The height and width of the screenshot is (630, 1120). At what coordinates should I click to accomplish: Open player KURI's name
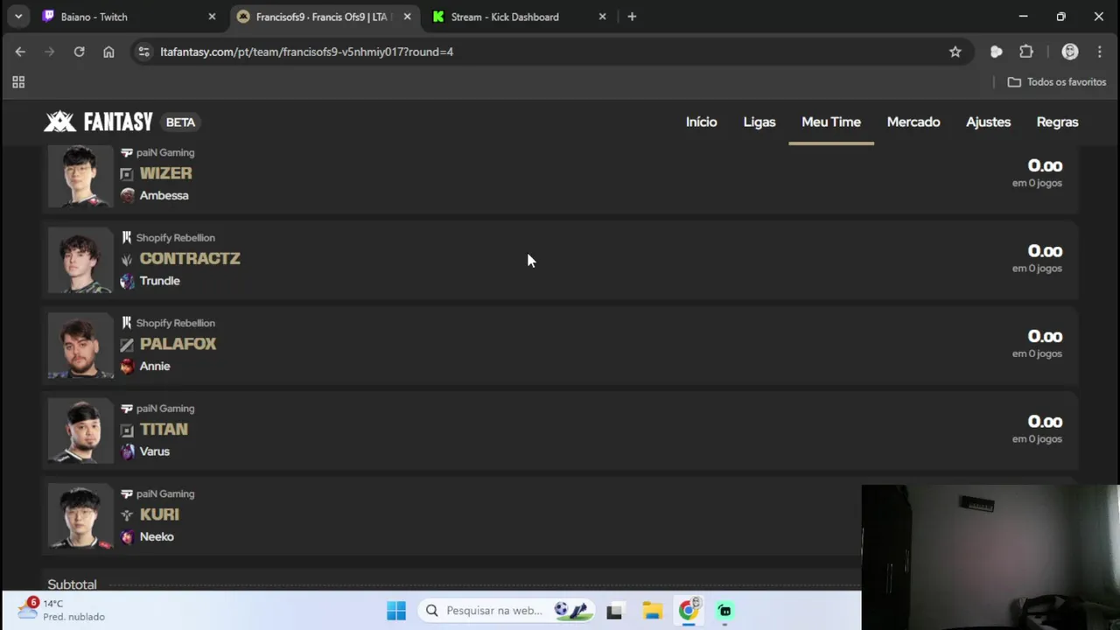(x=159, y=514)
